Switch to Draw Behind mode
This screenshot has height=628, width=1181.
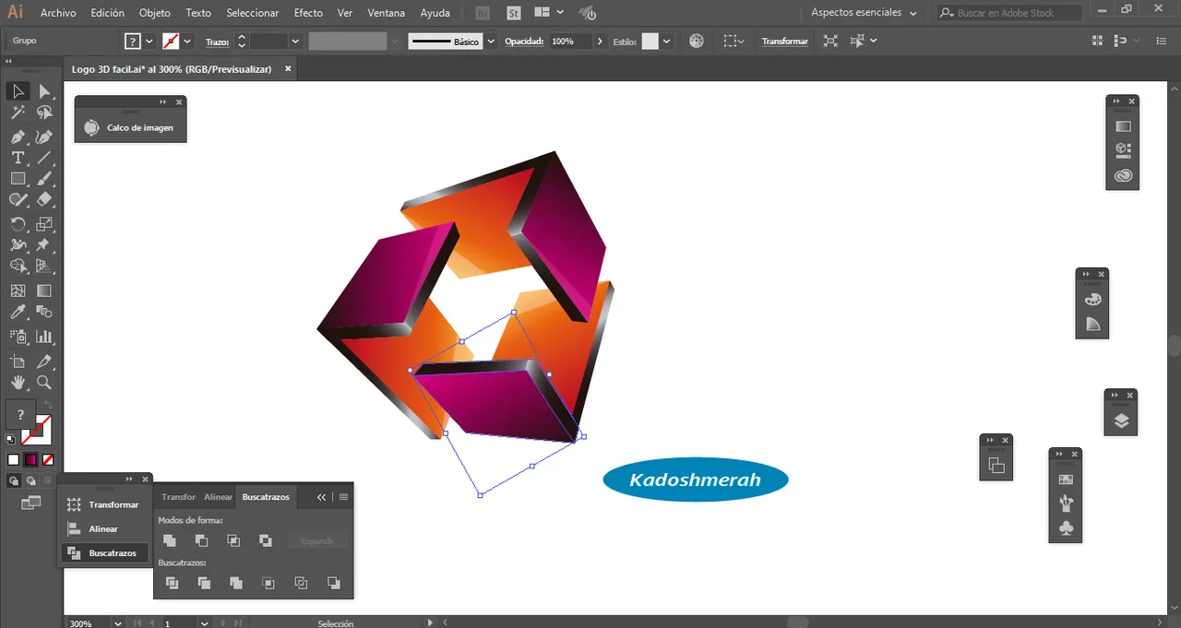(30, 480)
